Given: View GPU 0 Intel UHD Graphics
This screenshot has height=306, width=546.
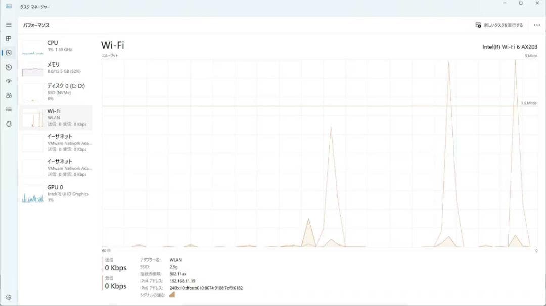Looking at the screenshot, I should coord(56,193).
